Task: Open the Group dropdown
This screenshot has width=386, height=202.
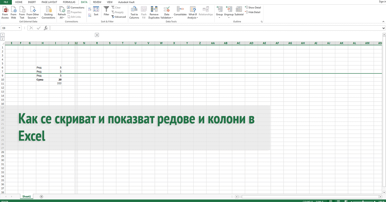Action: (x=219, y=12)
